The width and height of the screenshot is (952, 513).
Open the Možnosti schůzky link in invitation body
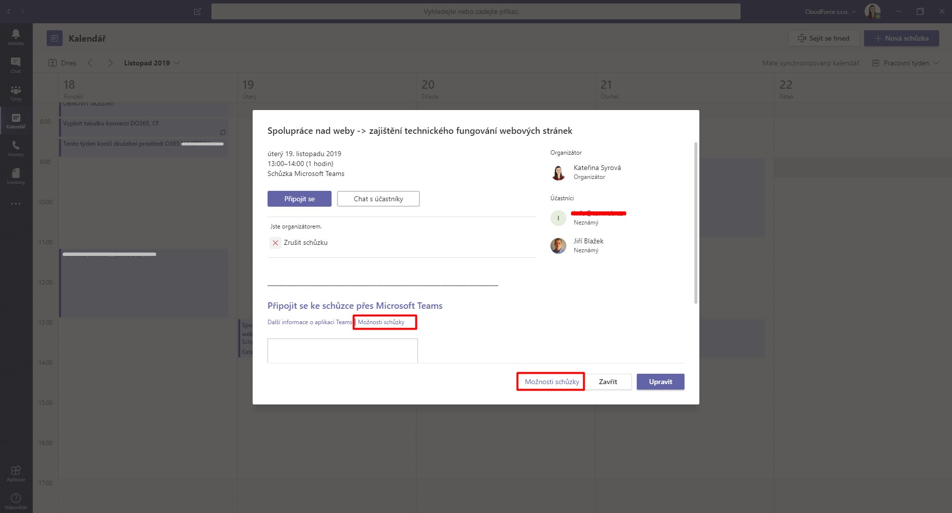(x=381, y=322)
